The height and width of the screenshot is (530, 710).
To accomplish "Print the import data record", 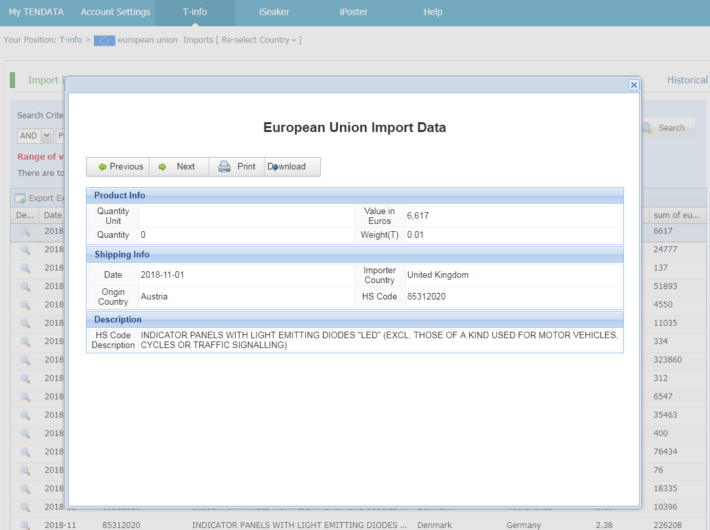I will (237, 167).
